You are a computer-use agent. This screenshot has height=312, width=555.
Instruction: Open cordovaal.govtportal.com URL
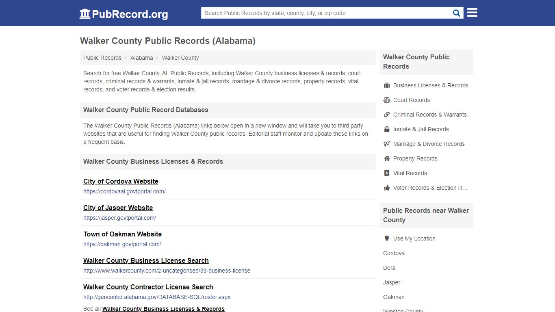tap(124, 191)
